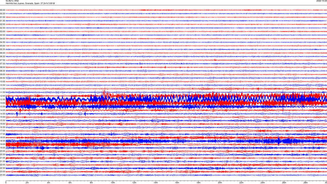Select the 01:00 time row label

pos(2,17)
